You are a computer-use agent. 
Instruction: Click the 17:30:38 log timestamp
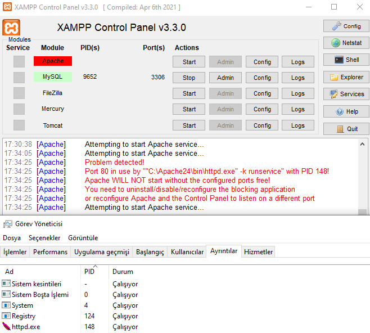tap(18, 144)
